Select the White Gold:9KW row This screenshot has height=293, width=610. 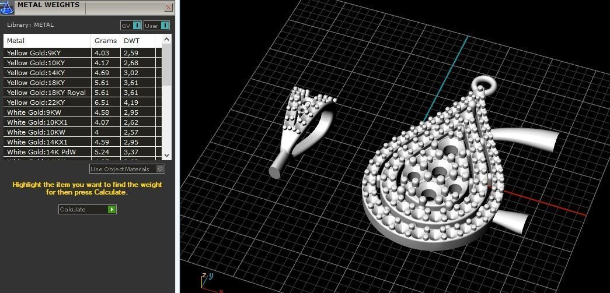click(x=82, y=112)
